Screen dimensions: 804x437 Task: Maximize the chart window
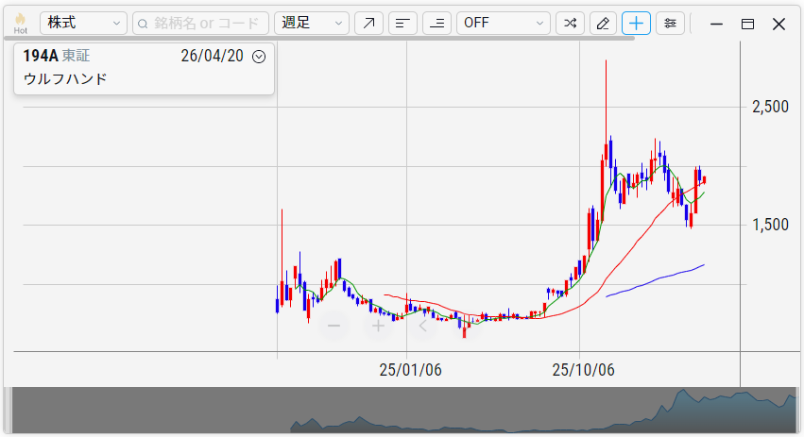click(x=747, y=24)
